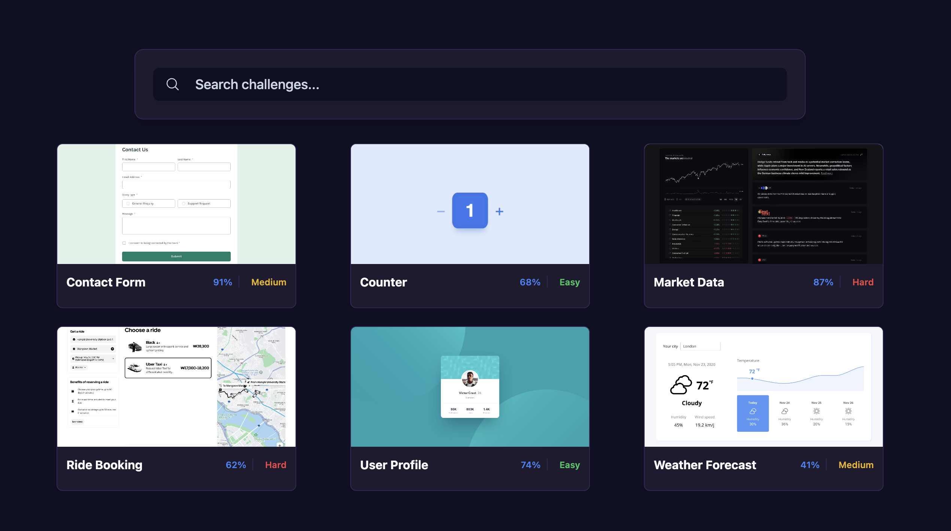Click the search magnifier icon
Image resolution: width=951 pixels, height=531 pixels.
tap(172, 84)
